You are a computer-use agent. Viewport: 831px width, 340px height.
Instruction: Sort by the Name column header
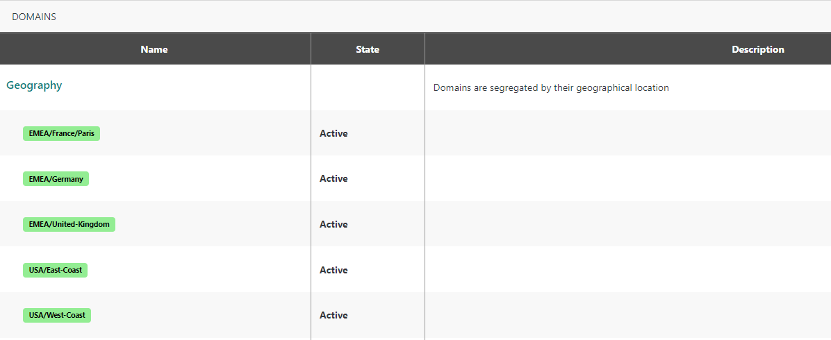(x=154, y=49)
